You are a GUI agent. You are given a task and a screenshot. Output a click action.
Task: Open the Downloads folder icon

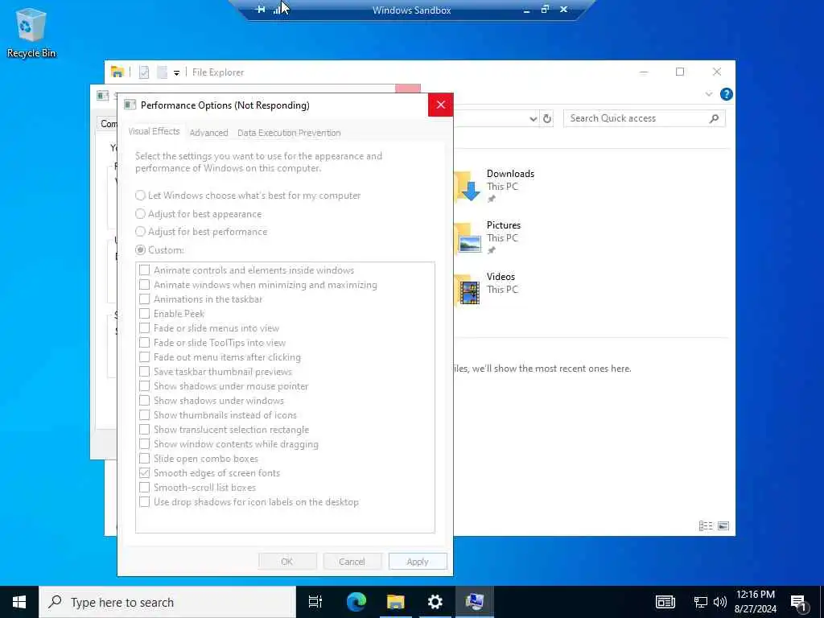tap(468, 186)
